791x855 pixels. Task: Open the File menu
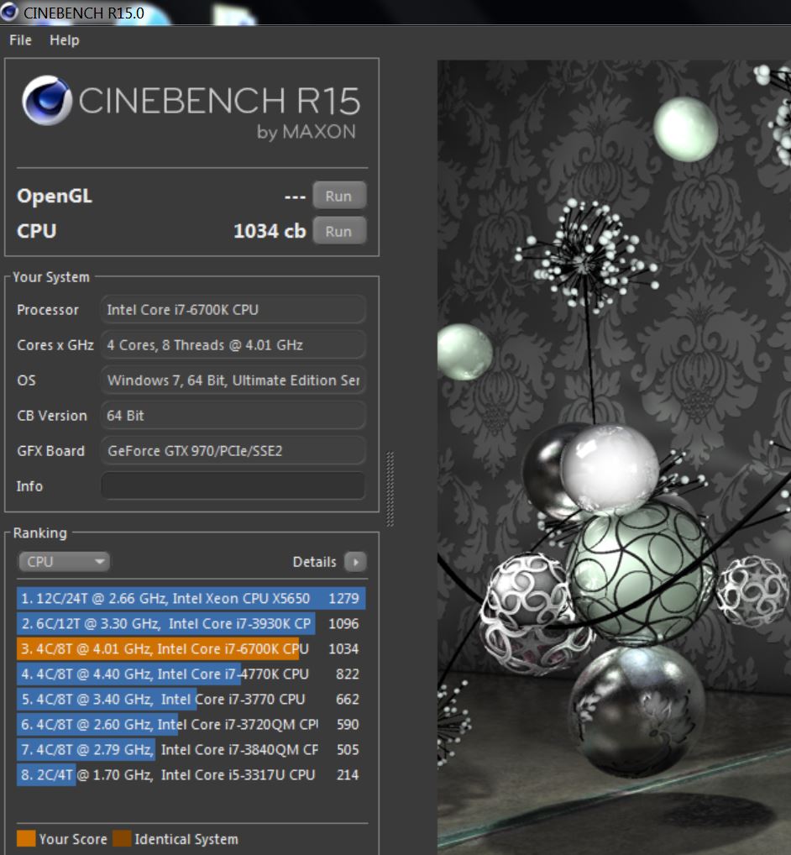[21, 40]
